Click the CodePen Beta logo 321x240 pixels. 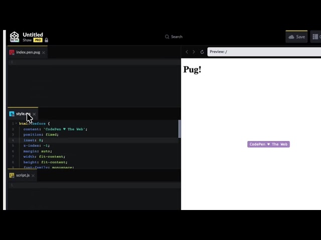[15, 36]
